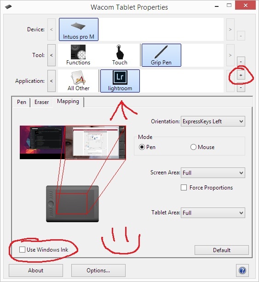Open the Screen Area dropdown

click(x=213, y=173)
